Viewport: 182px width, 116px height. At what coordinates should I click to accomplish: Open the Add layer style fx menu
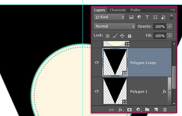[x=121, y=110]
